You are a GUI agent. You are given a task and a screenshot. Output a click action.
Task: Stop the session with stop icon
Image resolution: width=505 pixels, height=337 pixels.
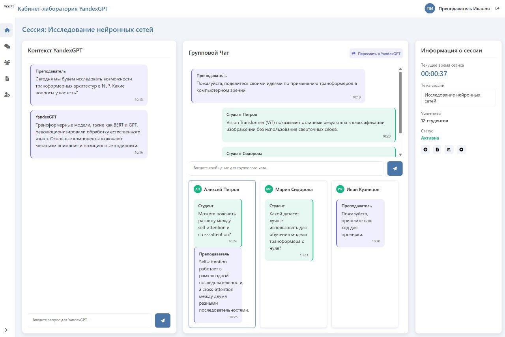pyautogui.click(x=461, y=150)
